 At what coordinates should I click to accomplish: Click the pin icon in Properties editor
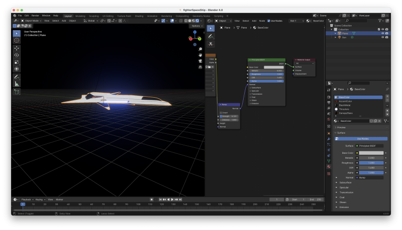click(x=387, y=89)
